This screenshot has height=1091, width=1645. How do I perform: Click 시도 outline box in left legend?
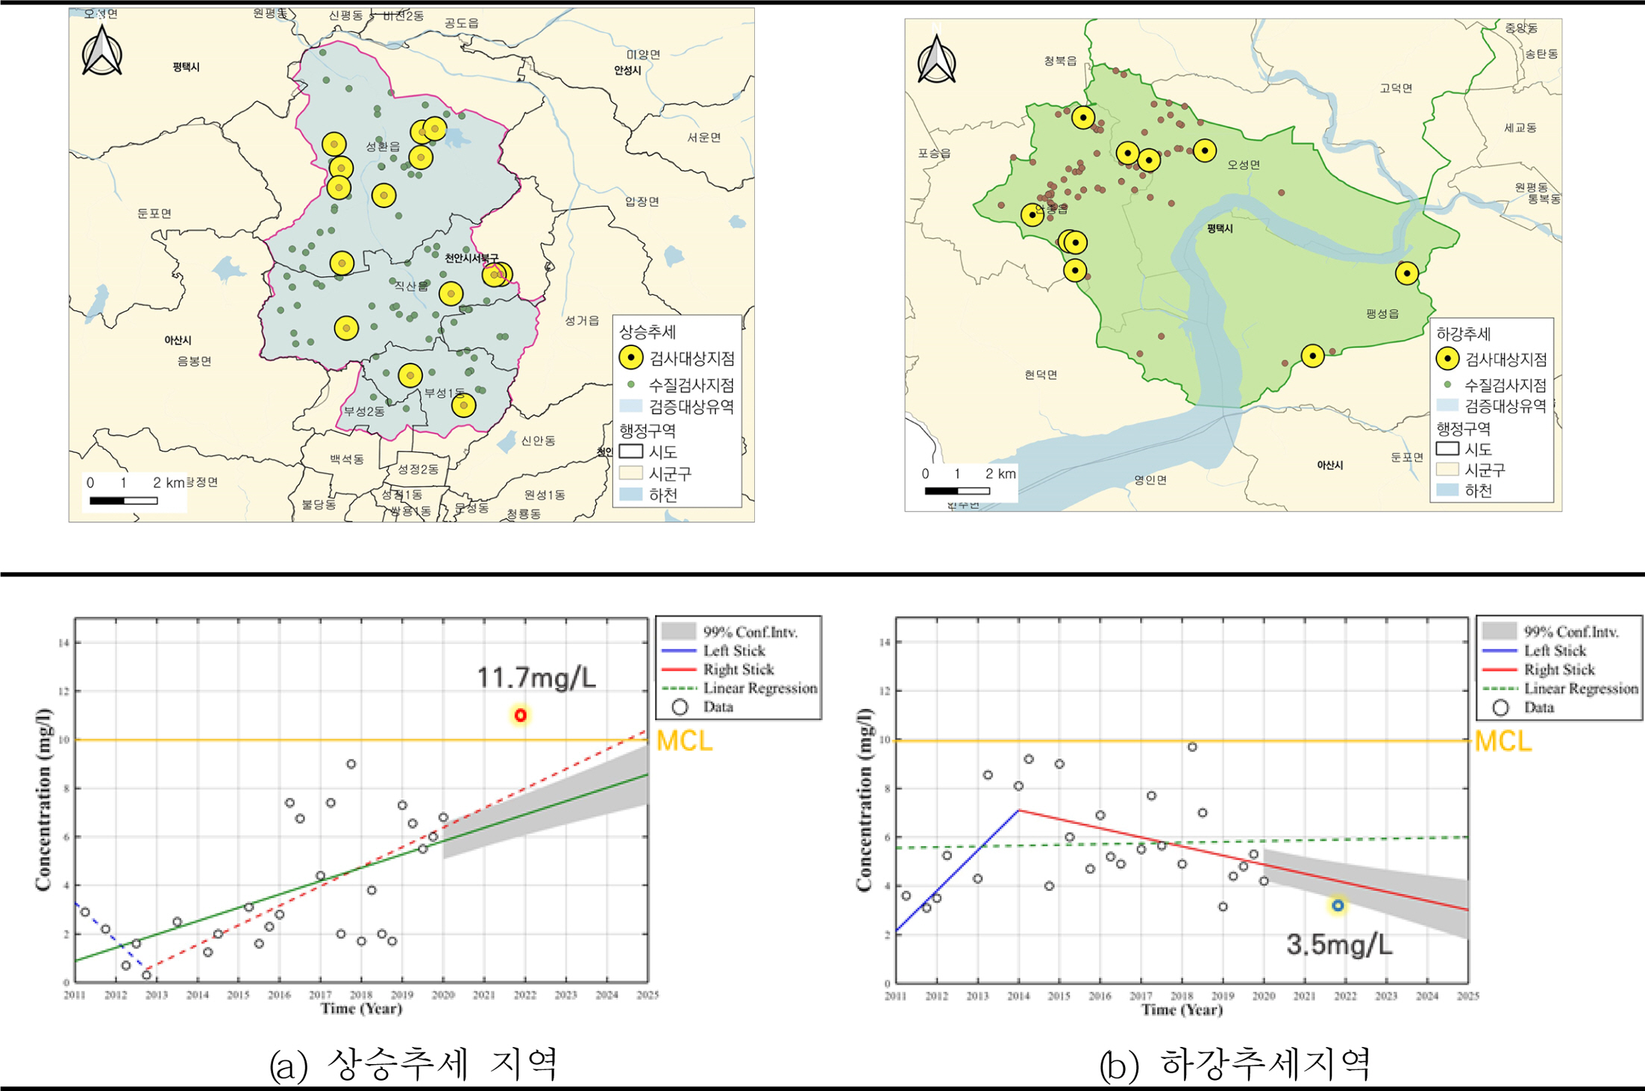pyautogui.click(x=631, y=451)
